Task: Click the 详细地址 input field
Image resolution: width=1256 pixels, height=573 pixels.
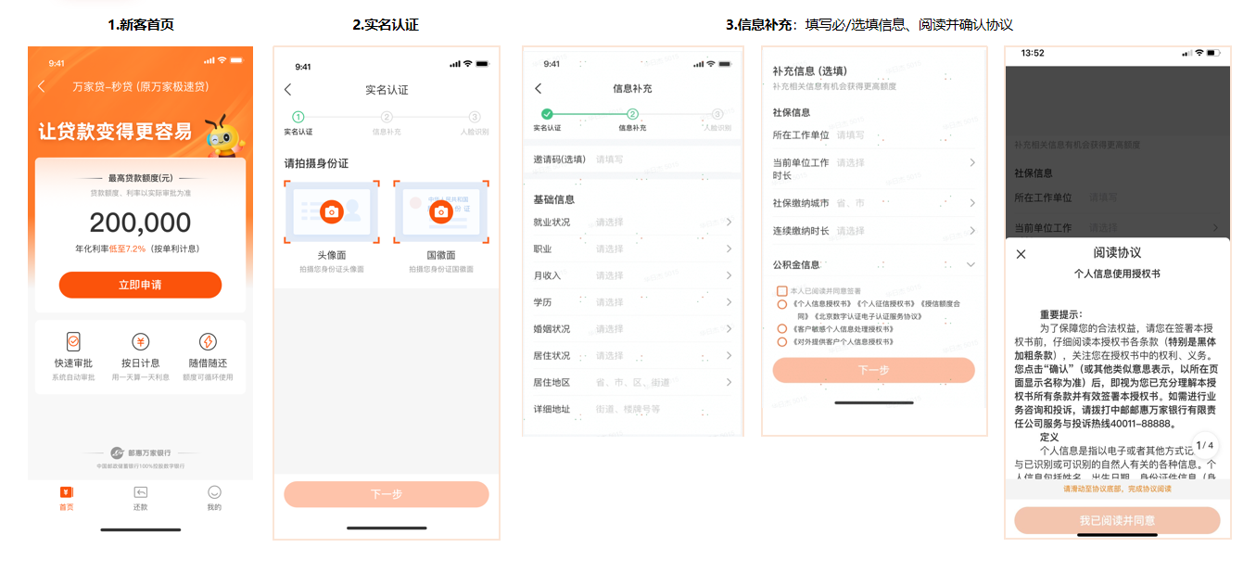Action: (632, 409)
